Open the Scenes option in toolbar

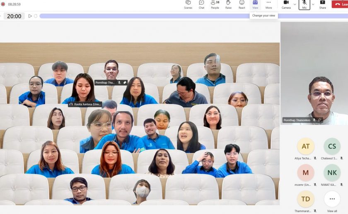(188, 5)
